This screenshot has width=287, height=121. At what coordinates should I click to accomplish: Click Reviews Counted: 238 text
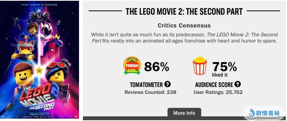pos(150,92)
